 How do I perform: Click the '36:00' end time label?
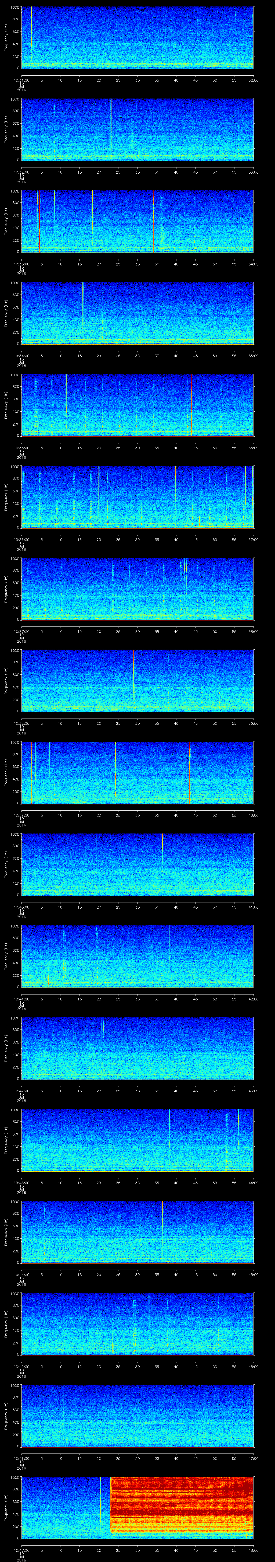coord(253,447)
